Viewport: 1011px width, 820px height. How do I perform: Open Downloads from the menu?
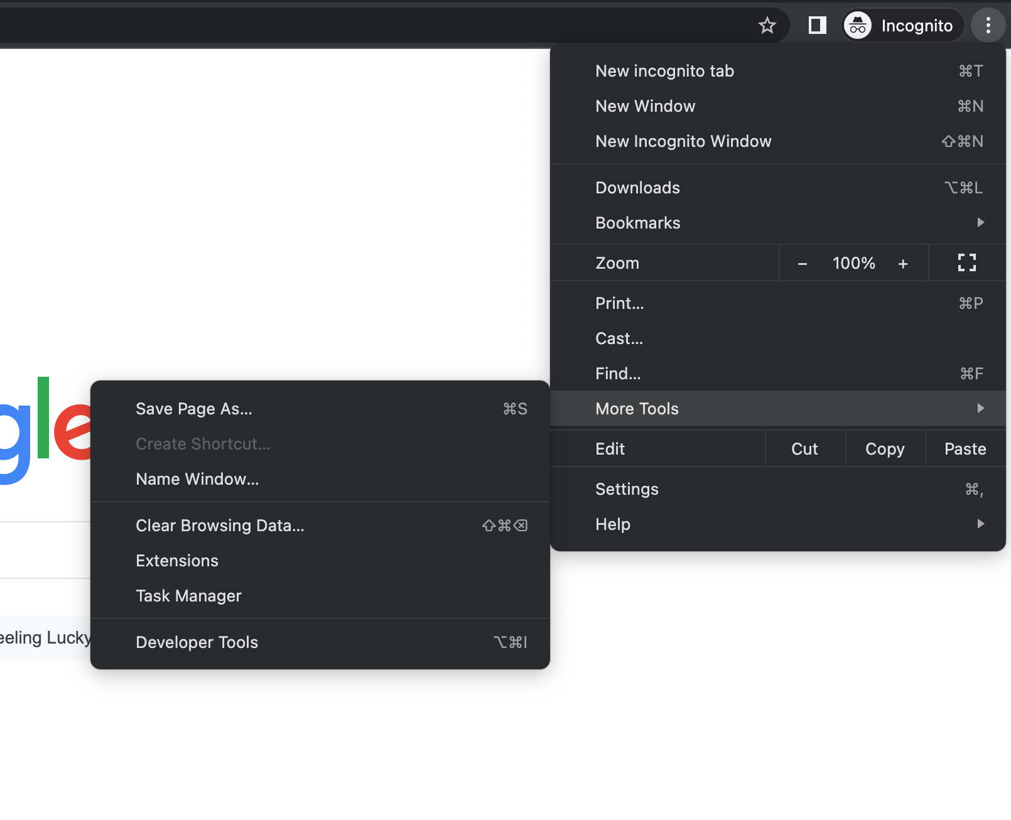click(778, 188)
